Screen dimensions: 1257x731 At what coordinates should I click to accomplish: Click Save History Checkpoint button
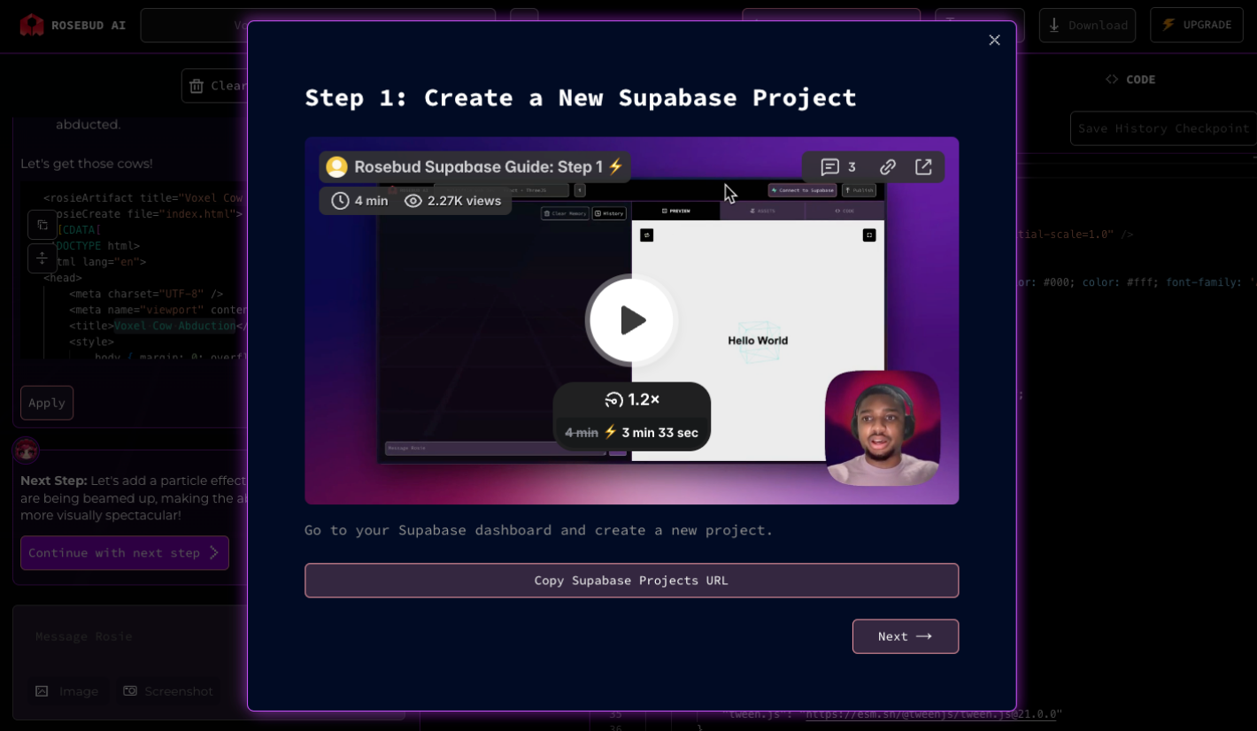(x=1163, y=128)
